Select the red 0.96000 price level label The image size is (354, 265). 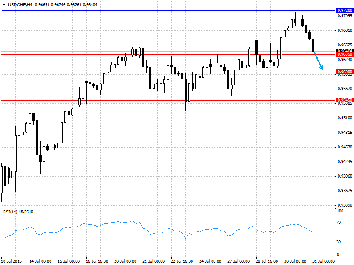click(x=345, y=72)
